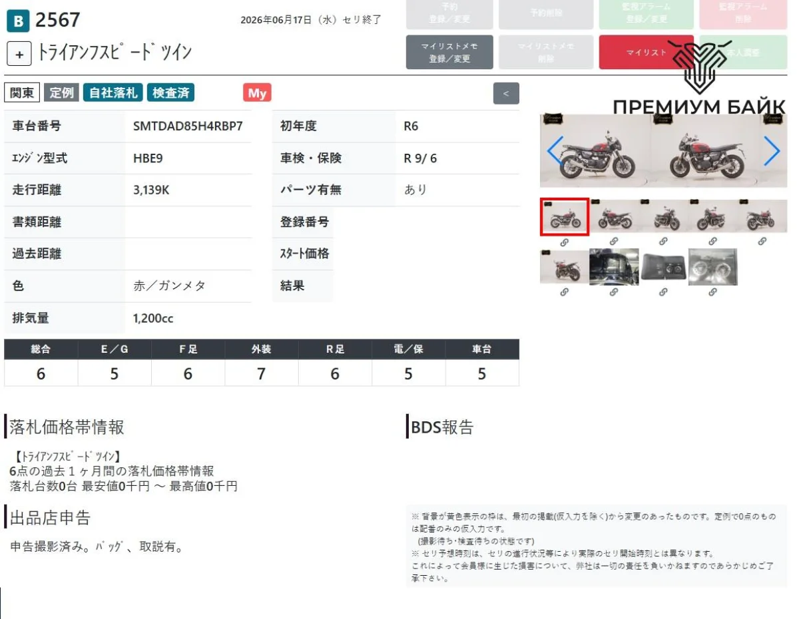Click link icon under the red-bordered thumbnail

(x=564, y=242)
